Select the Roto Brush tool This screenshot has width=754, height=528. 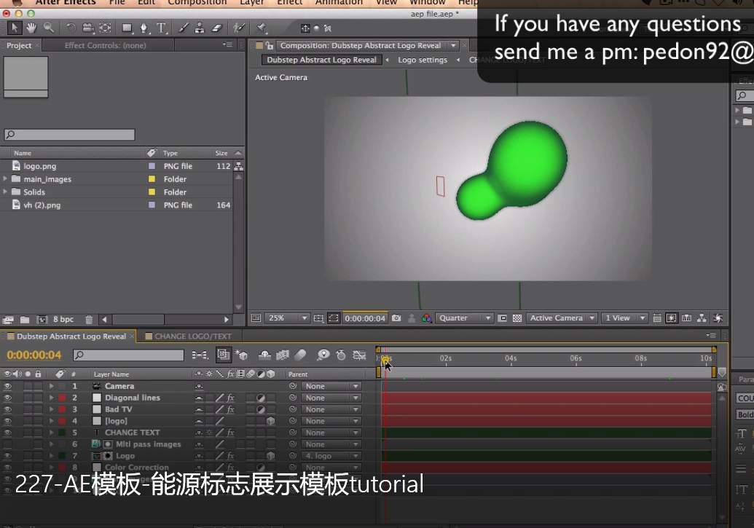coord(239,28)
